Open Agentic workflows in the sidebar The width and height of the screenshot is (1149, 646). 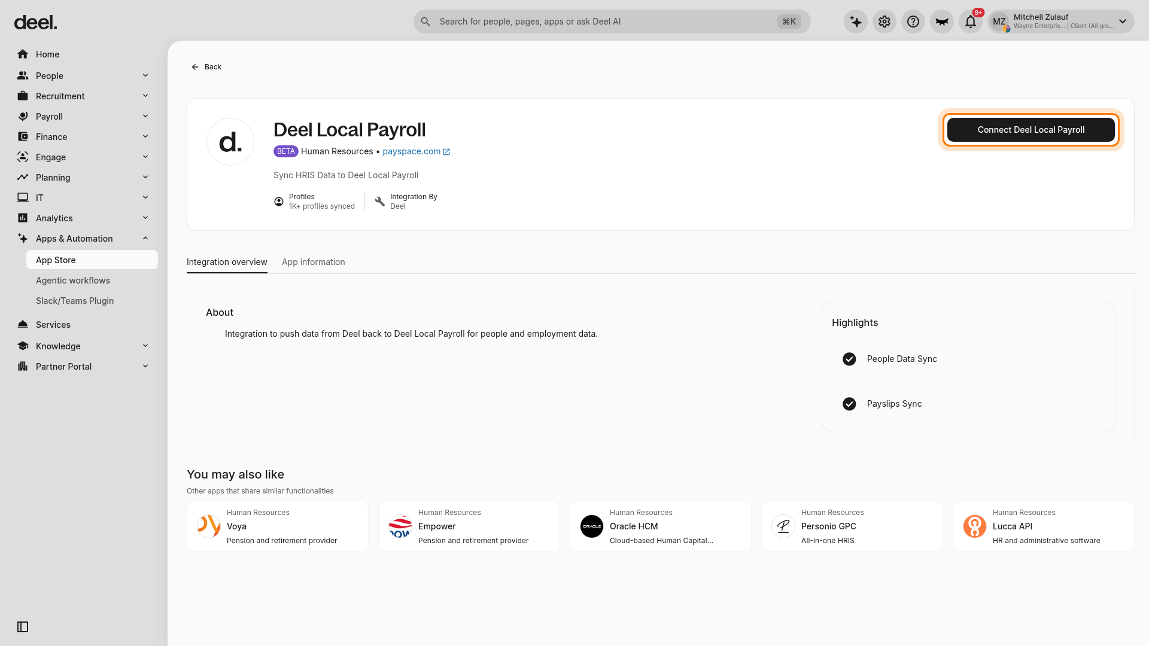[x=92, y=281]
